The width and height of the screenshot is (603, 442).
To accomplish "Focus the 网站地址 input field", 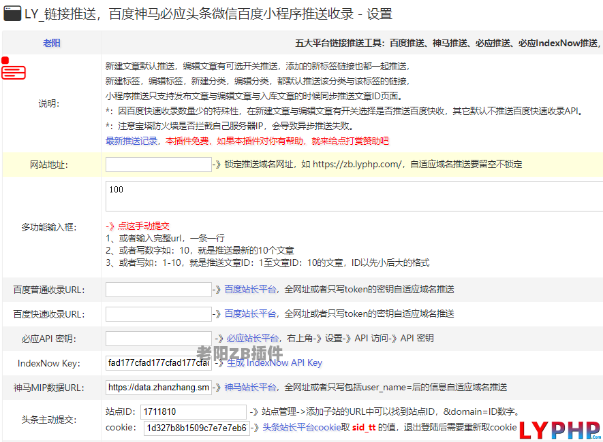I will pyautogui.click(x=159, y=165).
